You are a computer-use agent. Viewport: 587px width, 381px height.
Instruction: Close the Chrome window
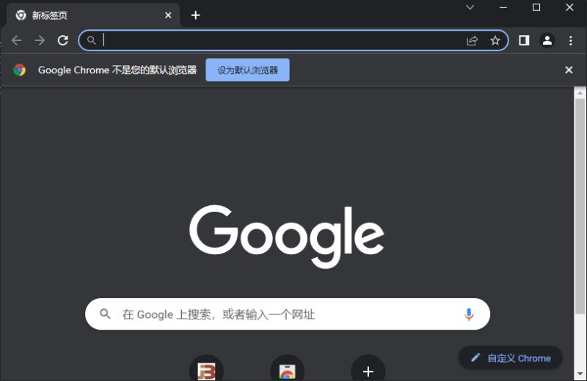[x=569, y=7]
